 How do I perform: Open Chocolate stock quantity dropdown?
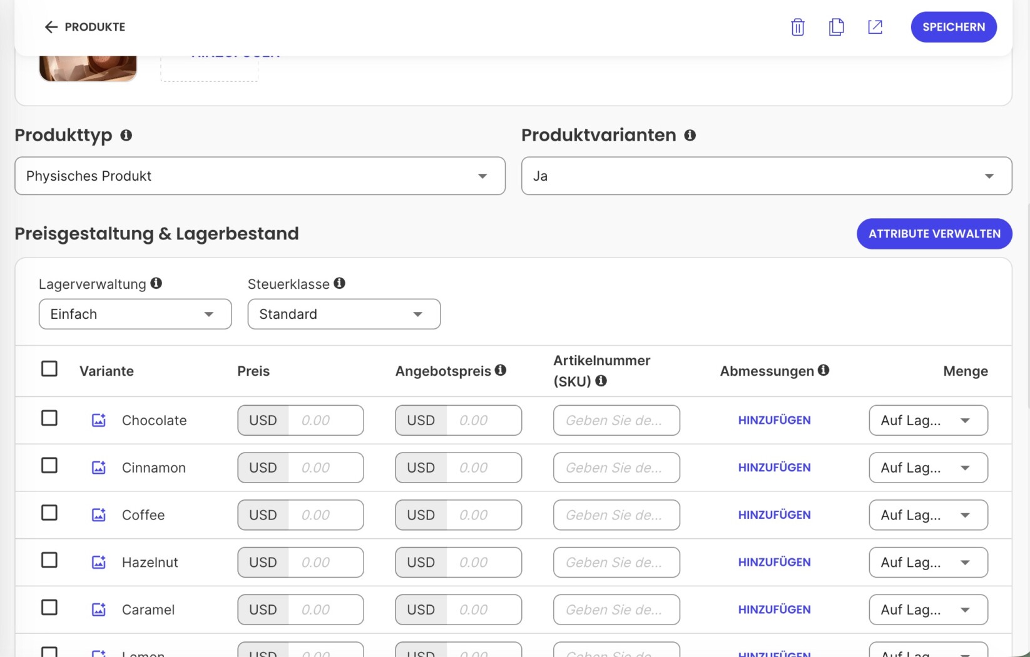[x=928, y=420]
